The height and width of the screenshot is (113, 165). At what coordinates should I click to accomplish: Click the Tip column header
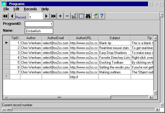click(x=142, y=38)
